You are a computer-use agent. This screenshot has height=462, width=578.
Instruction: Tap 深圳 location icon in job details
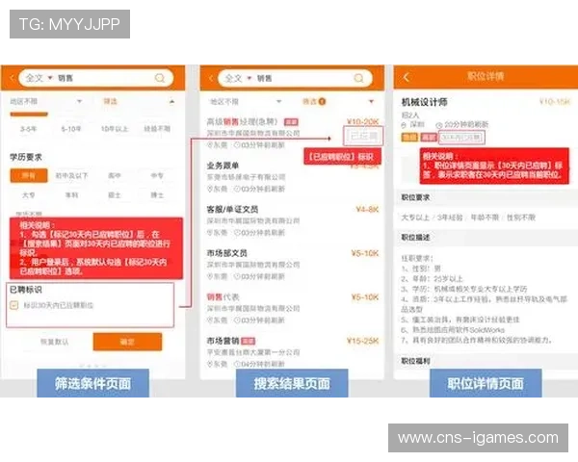point(404,125)
